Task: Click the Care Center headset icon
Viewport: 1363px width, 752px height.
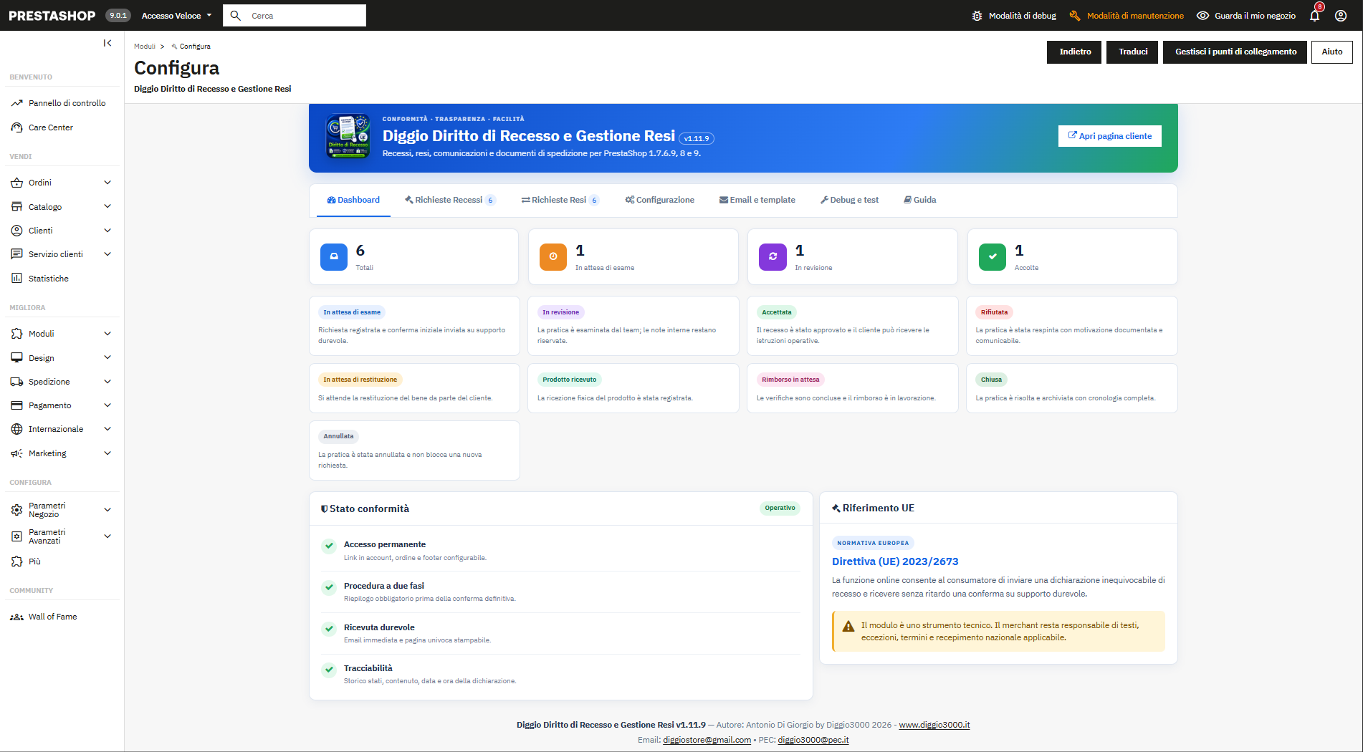Action: coord(16,127)
